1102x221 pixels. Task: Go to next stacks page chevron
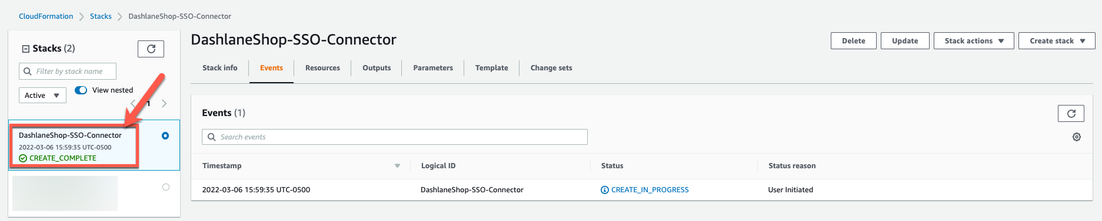[x=164, y=103]
